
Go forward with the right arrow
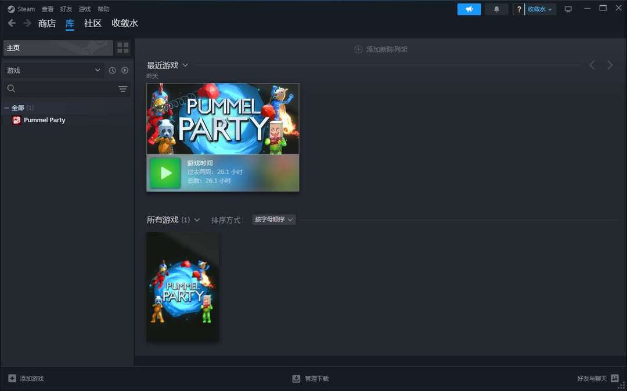click(27, 23)
